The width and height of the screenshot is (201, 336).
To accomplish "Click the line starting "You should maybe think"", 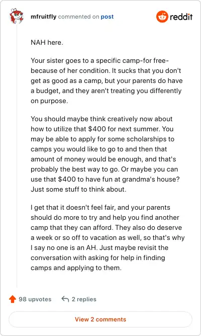I will pyautogui.click(x=102, y=119).
